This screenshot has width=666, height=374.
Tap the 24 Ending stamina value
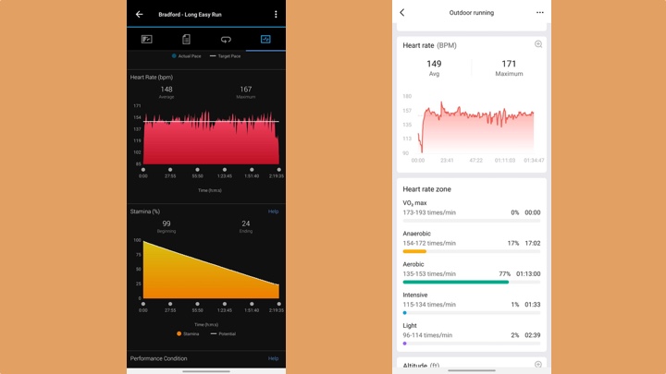245,223
